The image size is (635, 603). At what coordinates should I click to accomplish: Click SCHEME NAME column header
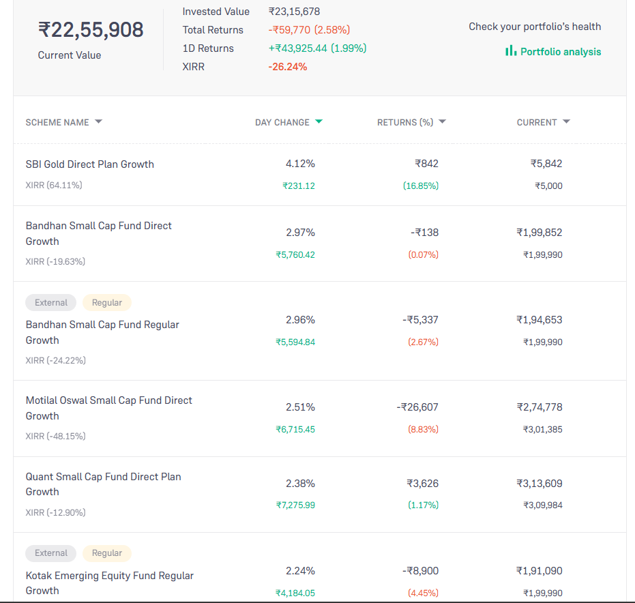(x=57, y=122)
